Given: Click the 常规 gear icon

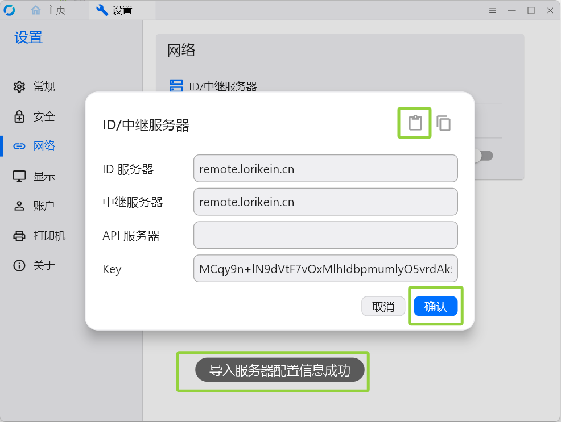Looking at the screenshot, I should click(x=19, y=86).
